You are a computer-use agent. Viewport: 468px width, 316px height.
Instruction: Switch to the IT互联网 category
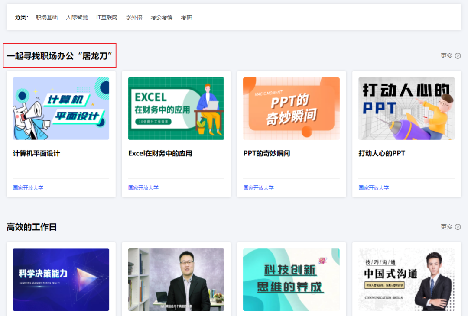point(107,18)
